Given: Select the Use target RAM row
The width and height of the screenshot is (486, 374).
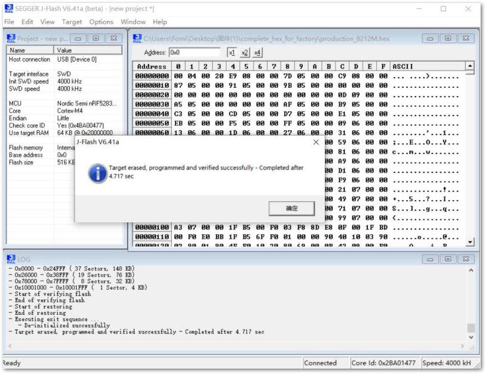Looking at the screenshot, I should click(64, 133).
